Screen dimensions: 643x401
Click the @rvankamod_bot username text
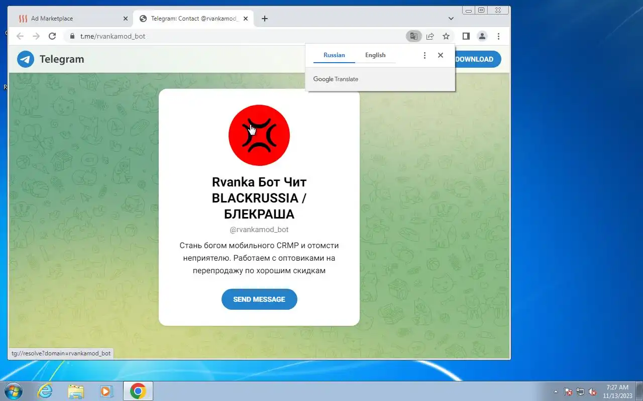259,230
